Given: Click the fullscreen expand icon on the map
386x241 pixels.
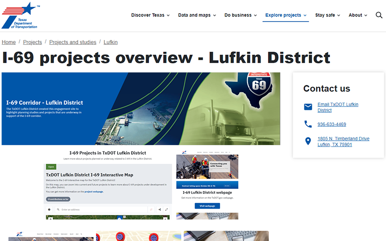Looking at the screenshot, I should tap(166, 210).
